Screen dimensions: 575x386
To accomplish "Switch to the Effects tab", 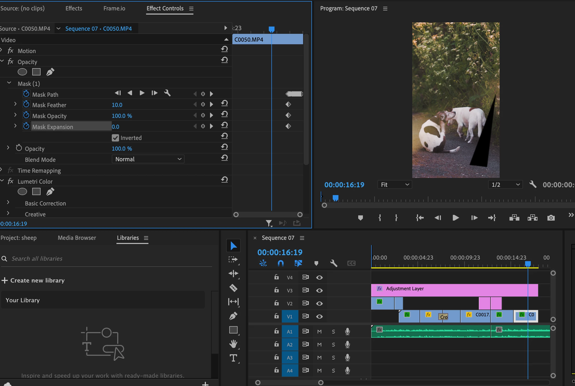I will tap(74, 8).
